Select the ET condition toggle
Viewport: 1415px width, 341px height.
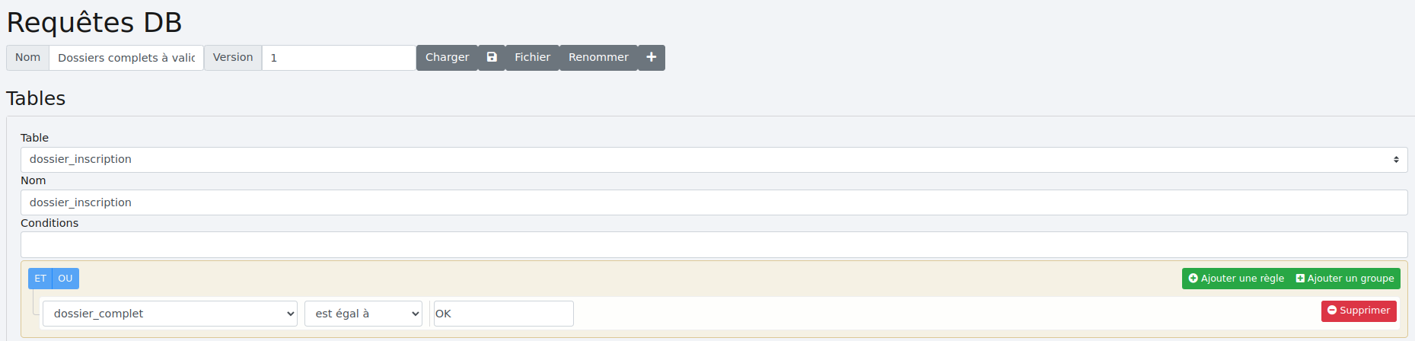(40, 279)
